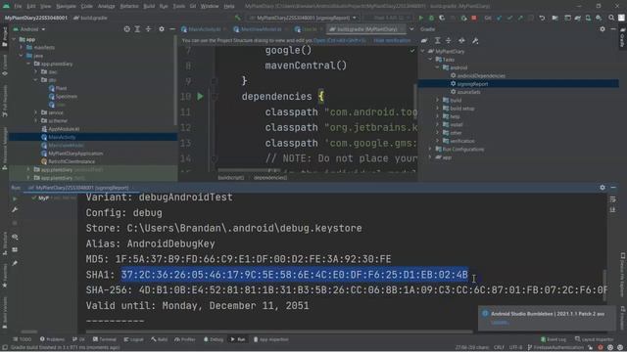Click the Run output horizontal scrollbar
Image resolution: width=627 pixels, height=352 pixels.
point(279,331)
